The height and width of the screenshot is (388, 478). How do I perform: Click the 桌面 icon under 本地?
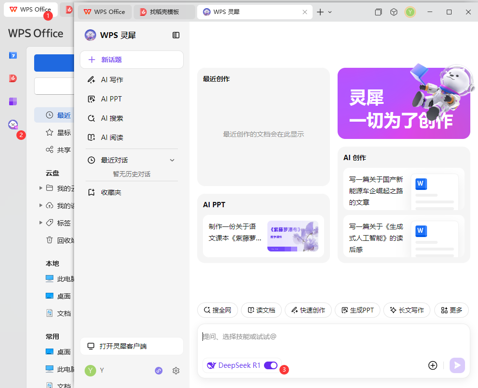click(50, 296)
